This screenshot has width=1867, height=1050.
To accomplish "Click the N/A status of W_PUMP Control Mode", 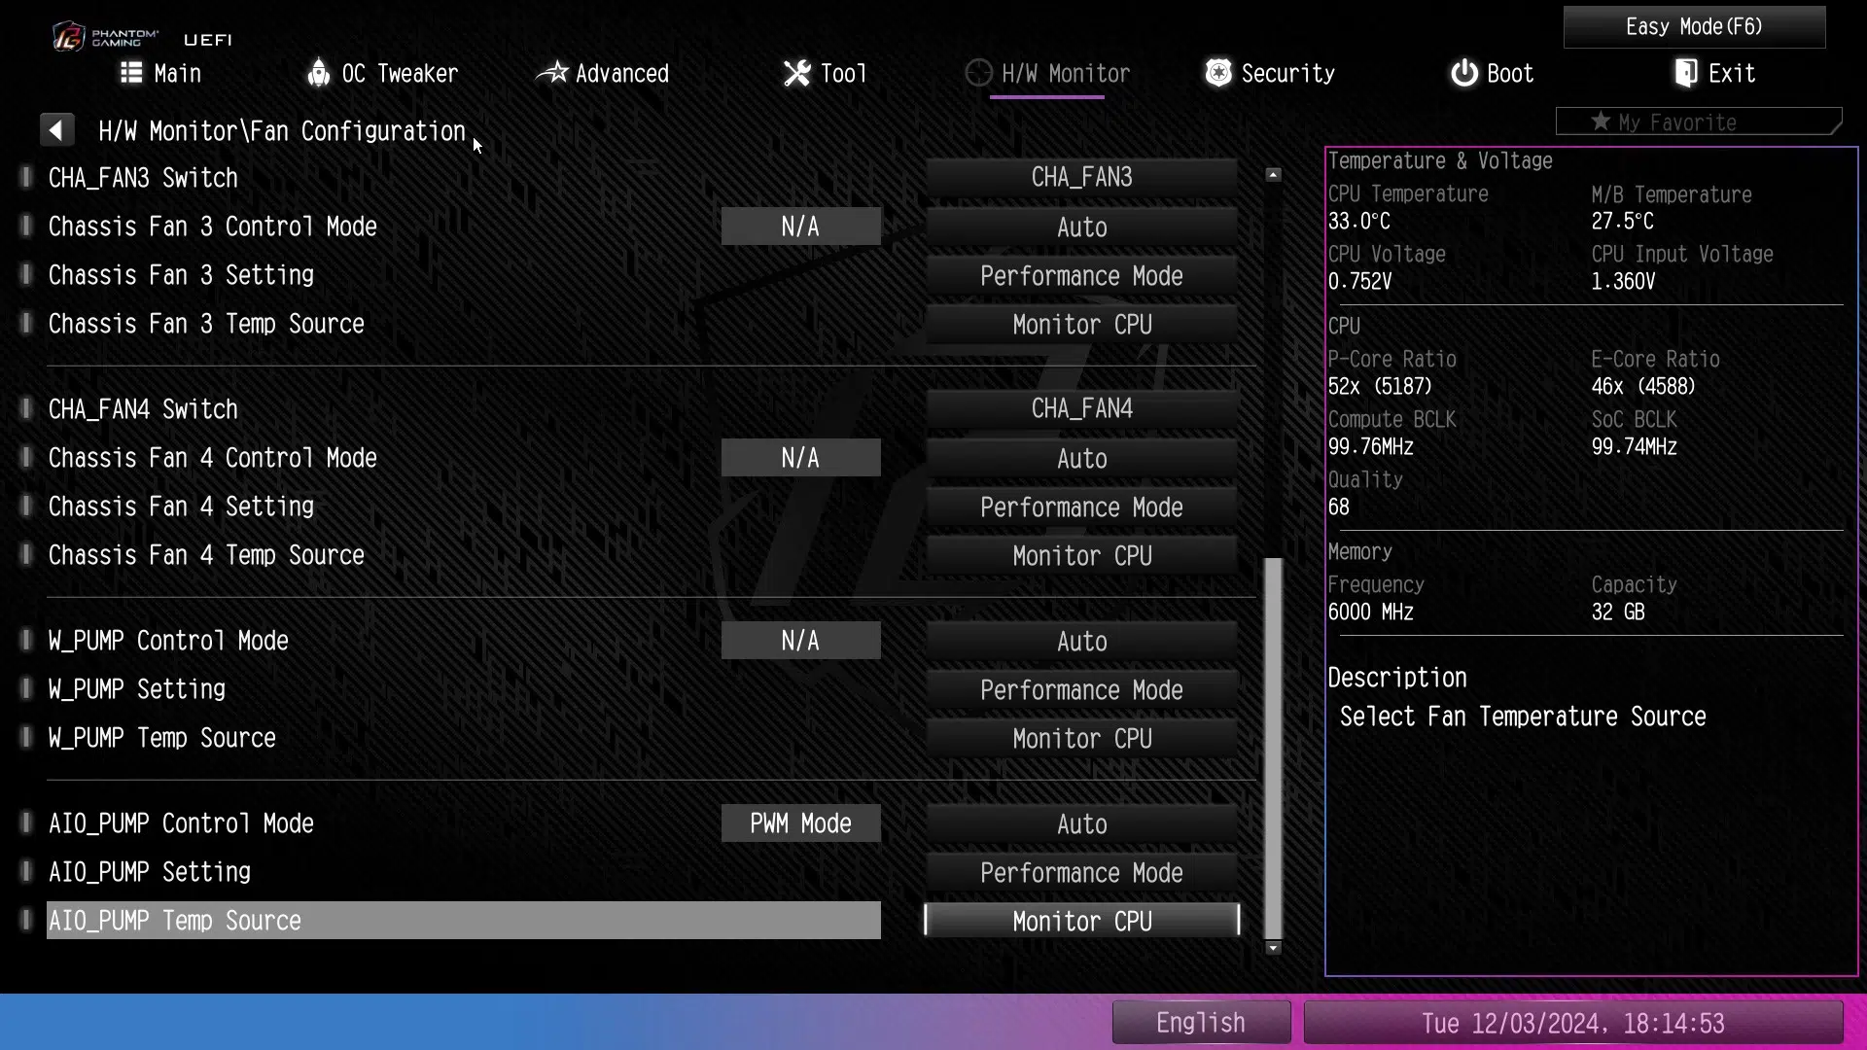I will coord(801,641).
